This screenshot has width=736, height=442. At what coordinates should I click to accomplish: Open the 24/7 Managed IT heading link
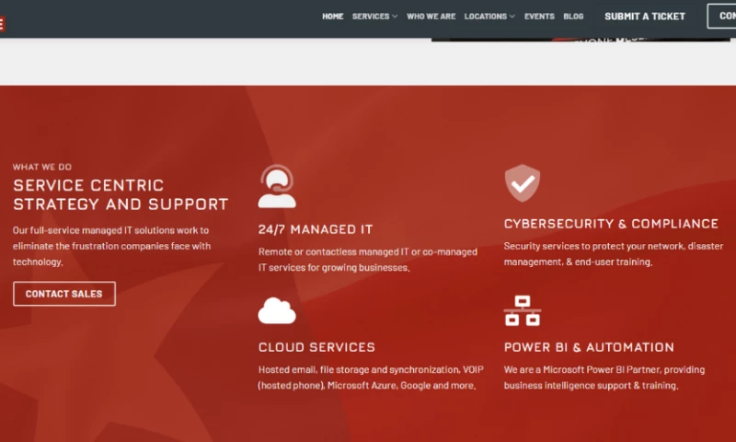pos(316,229)
